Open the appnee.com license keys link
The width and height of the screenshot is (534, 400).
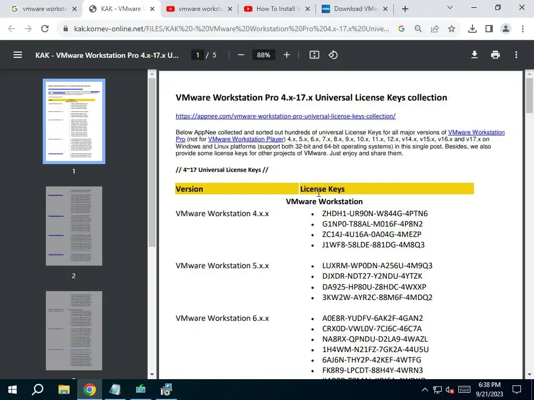tap(285, 116)
